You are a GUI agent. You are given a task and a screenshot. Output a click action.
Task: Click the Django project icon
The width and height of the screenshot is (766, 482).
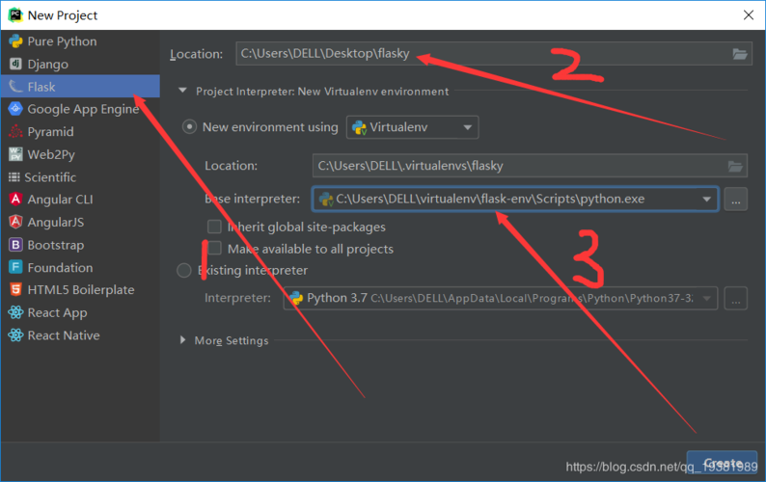click(15, 64)
